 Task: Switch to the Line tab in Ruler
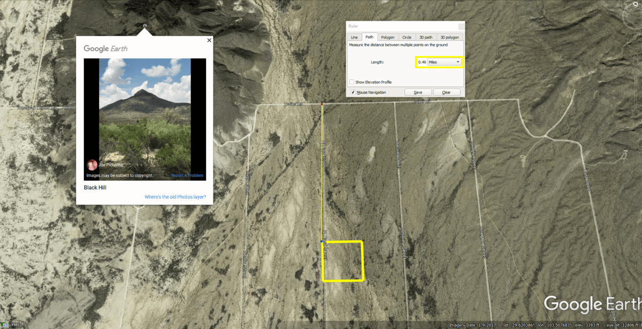click(x=354, y=37)
